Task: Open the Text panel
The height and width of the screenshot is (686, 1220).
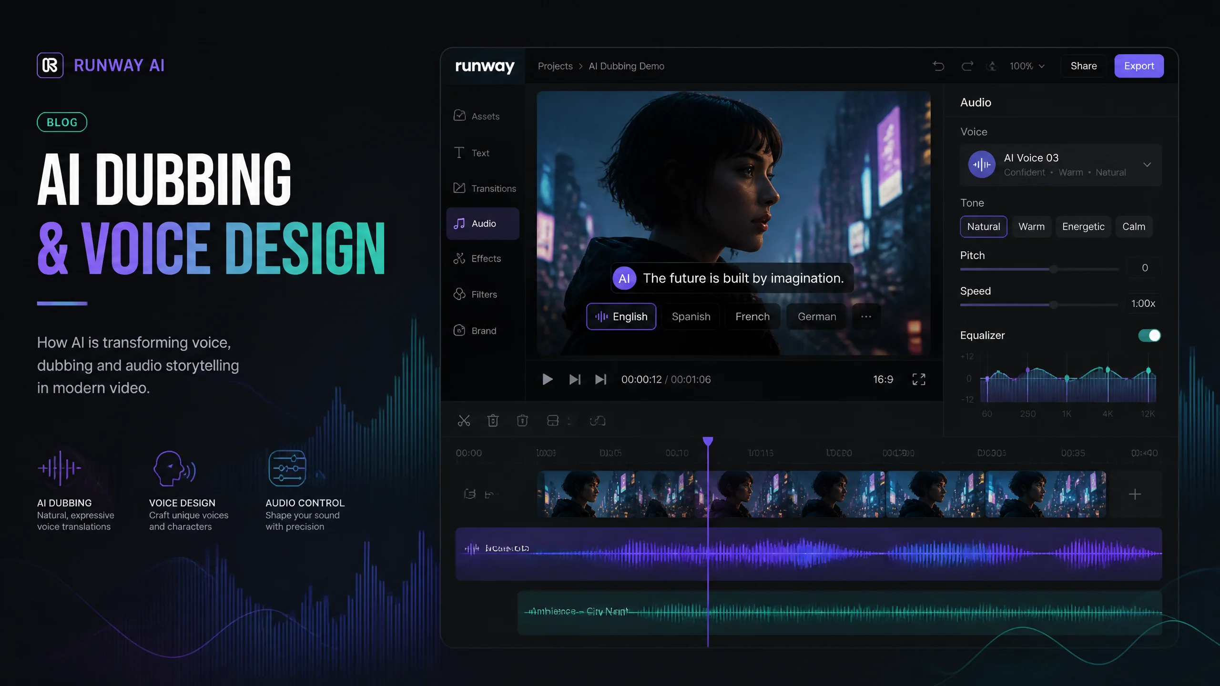Action: 483,152
